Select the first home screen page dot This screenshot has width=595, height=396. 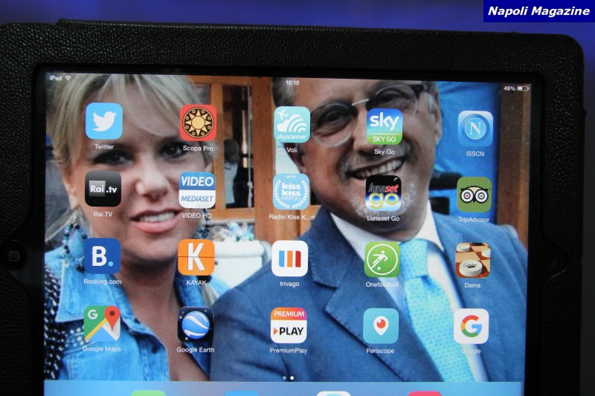coord(285,378)
